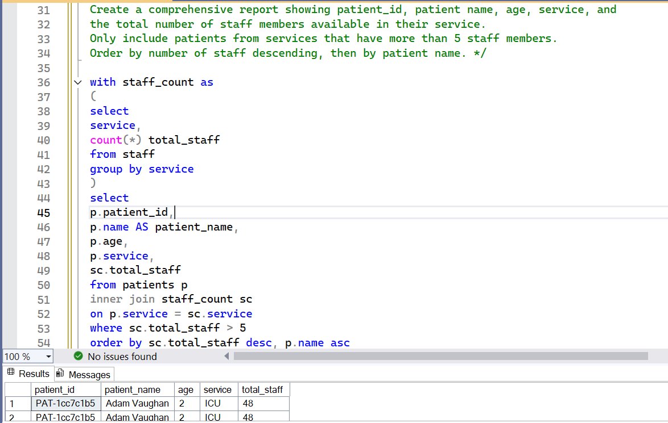Collapse the 'with staff_count as' code block
Screen dimensions: 668x423
point(77,82)
